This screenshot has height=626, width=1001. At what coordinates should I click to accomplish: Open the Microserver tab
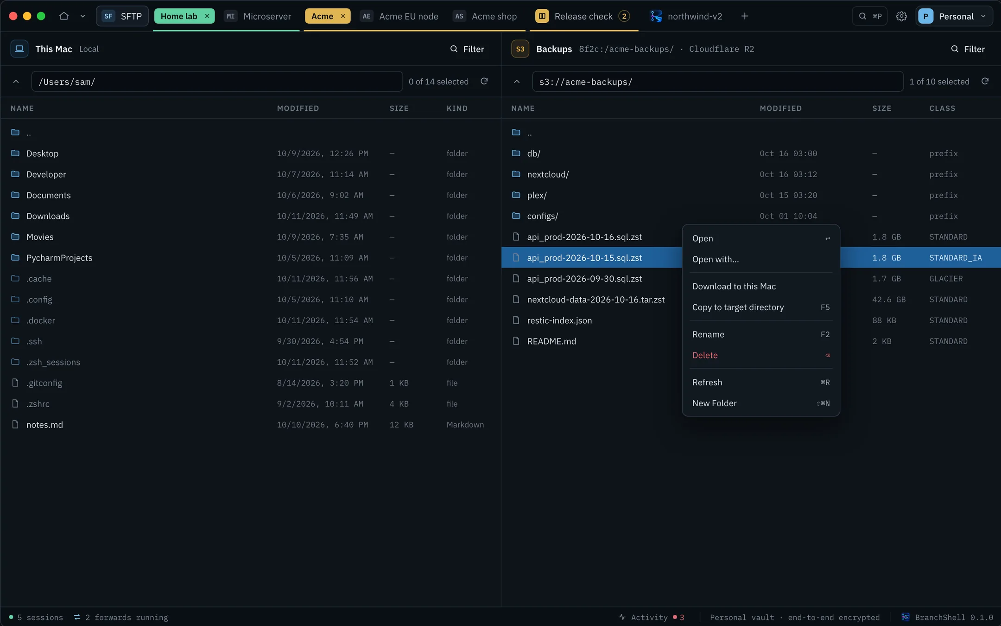click(x=258, y=16)
